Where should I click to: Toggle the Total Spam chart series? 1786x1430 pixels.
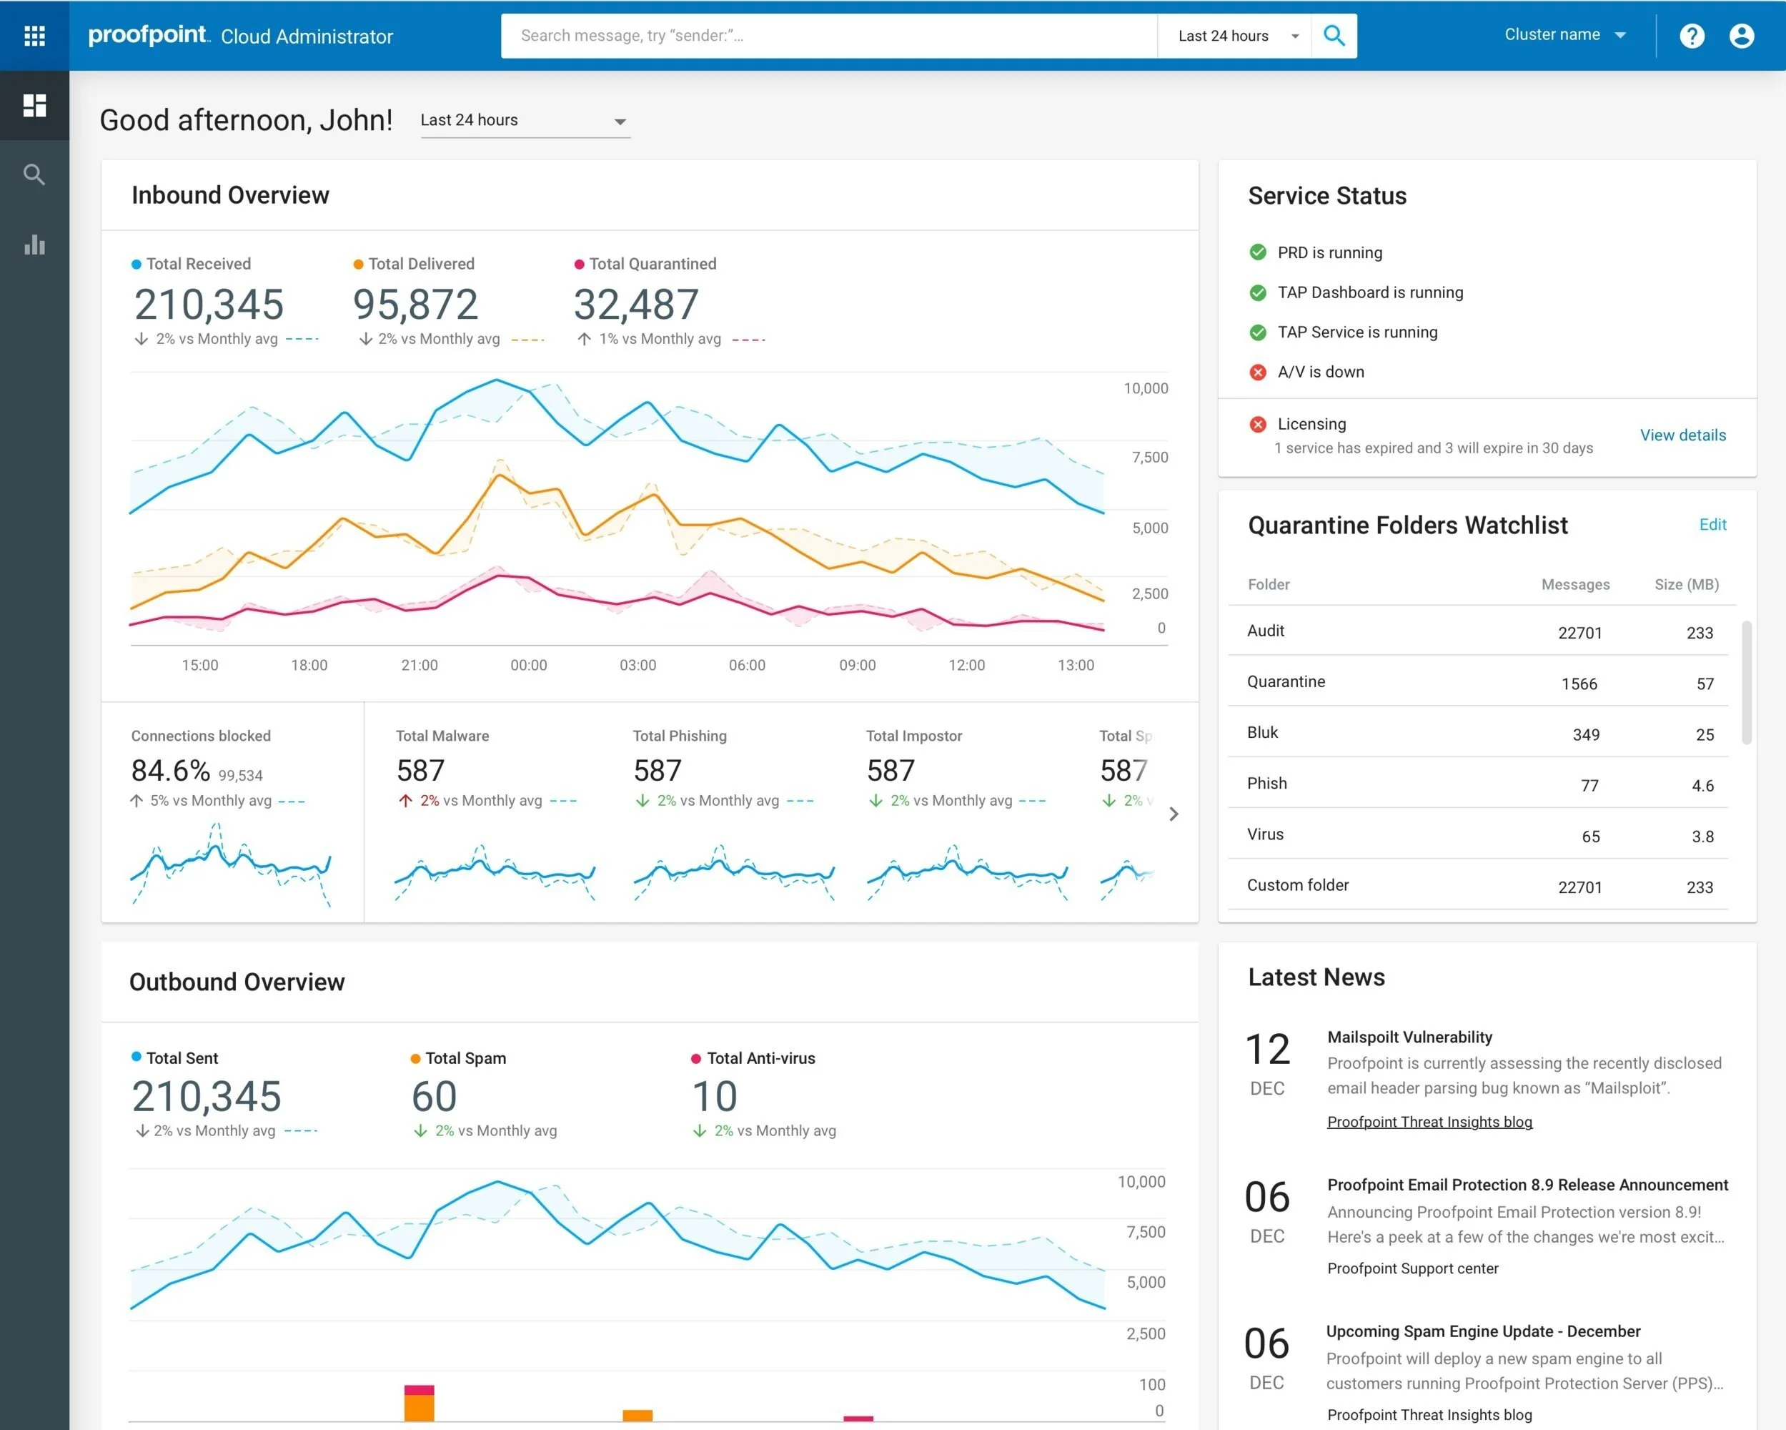point(458,1057)
